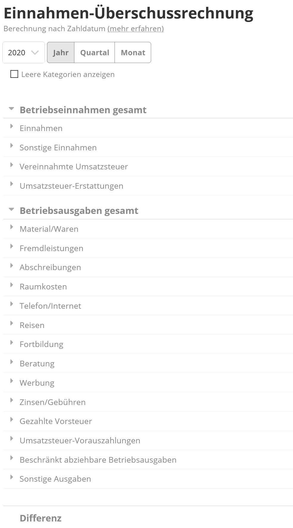Click the Fremdleistungen category label
The width and height of the screenshot is (293, 528).
click(x=51, y=248)
